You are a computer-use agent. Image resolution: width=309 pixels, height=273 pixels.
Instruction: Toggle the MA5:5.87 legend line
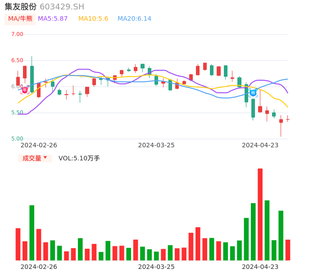pyautogui.click(x=53, y=18)
